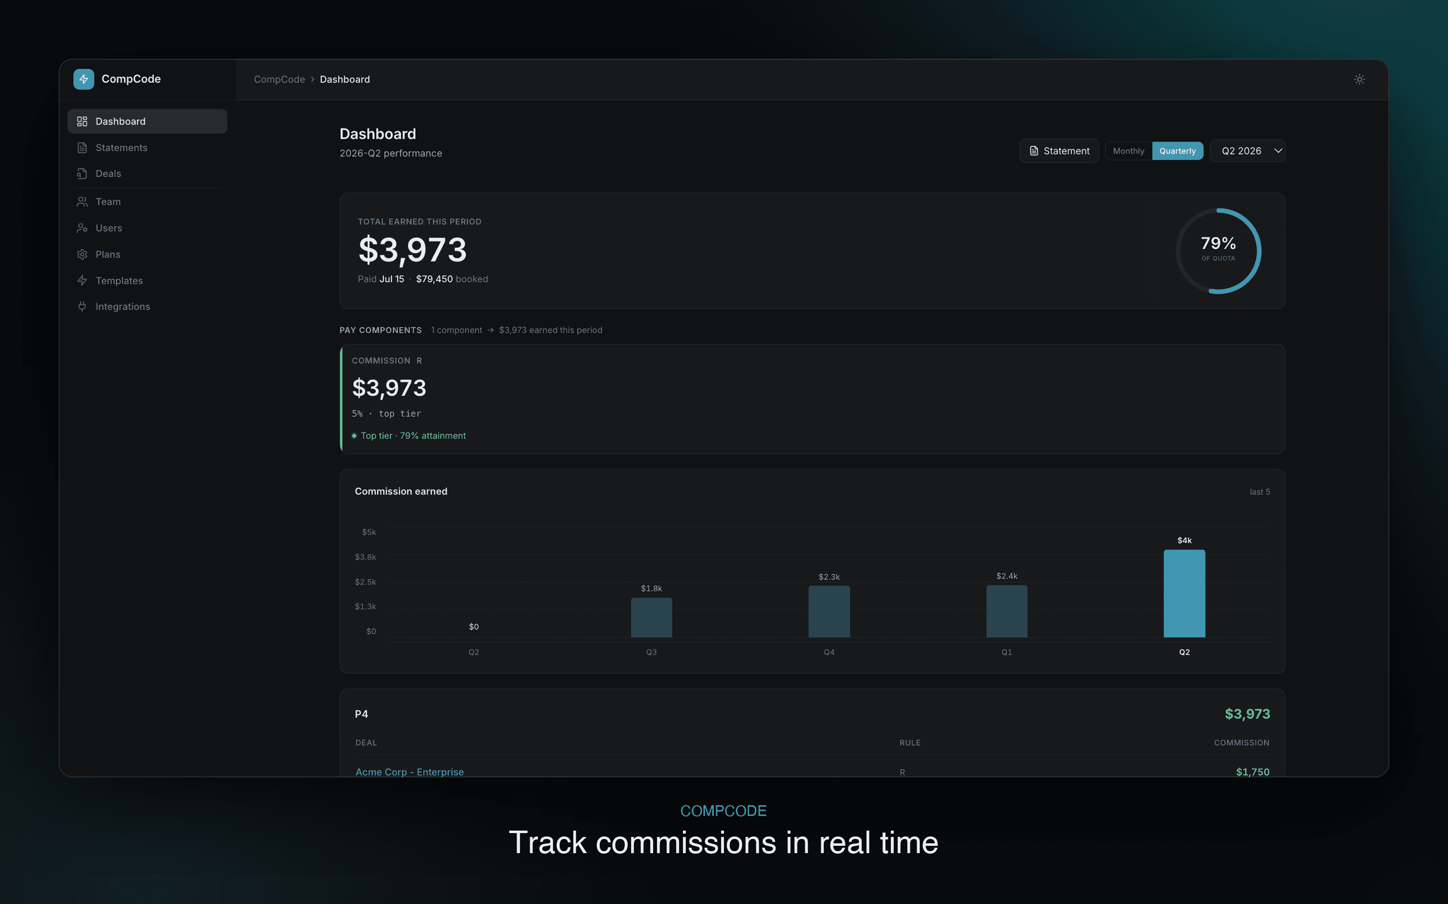Viewport: 1448px width, 904px height.
Task: Click the CompCode breadcrumb link
Action: [x=279, y=80]
